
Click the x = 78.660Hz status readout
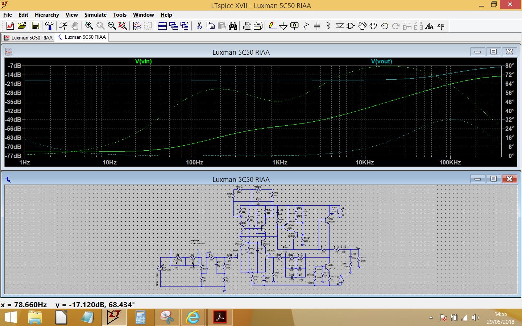pos(24,305)
